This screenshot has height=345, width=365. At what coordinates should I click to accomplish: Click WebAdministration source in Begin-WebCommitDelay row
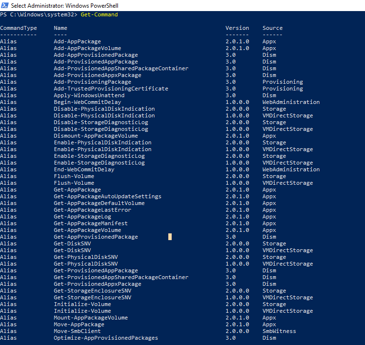[x=291, y=102]
